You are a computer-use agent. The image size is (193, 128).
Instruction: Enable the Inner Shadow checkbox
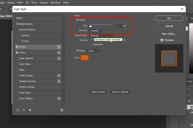[17, 58]
